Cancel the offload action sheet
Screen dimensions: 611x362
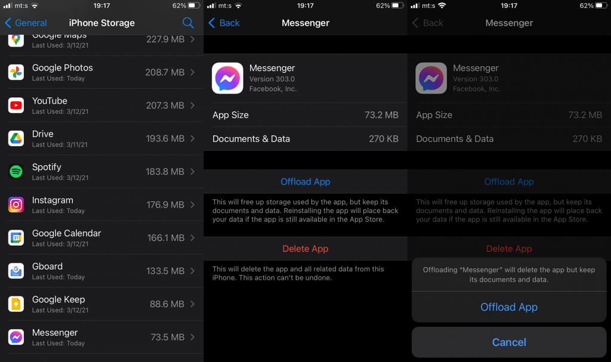point(509,342)
